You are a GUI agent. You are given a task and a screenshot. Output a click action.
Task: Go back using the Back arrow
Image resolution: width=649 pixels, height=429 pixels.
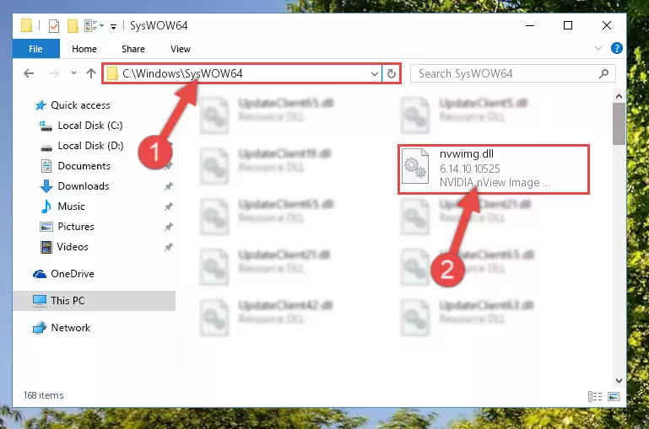point(29,73)
